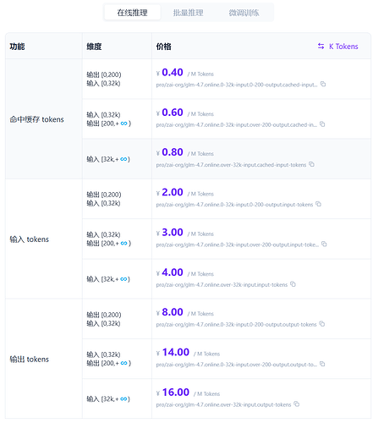Screen dimensions: 373x423
Task: Copy model ID for ¥14.00 output price
Action: (322, 365)
